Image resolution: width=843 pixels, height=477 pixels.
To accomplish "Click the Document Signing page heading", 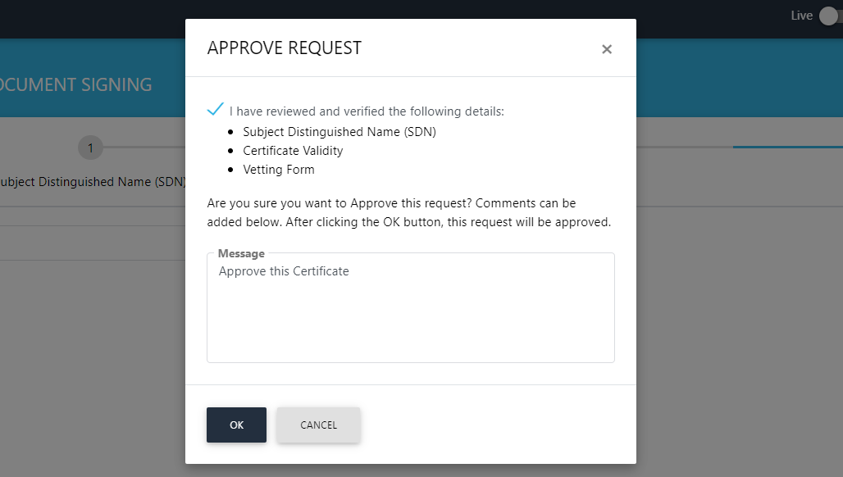I will click(75, 84).
